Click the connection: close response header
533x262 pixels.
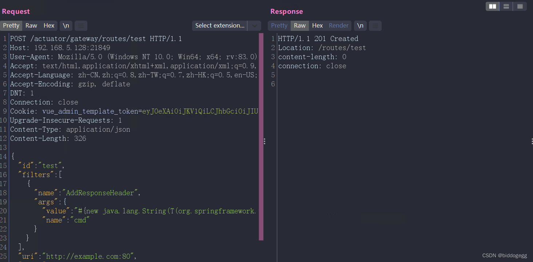[312, 66]
